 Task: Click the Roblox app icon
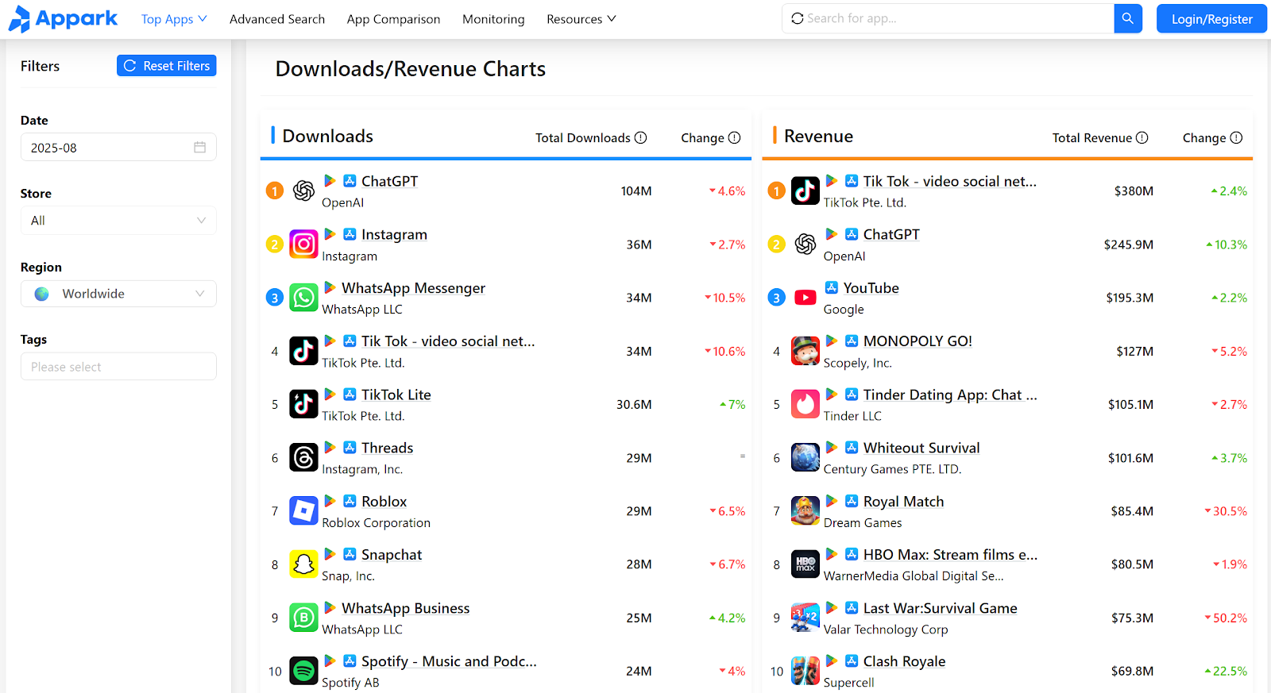[x=303, y=511]
